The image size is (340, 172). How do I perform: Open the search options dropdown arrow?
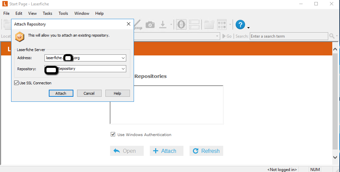tap(337, 36)
